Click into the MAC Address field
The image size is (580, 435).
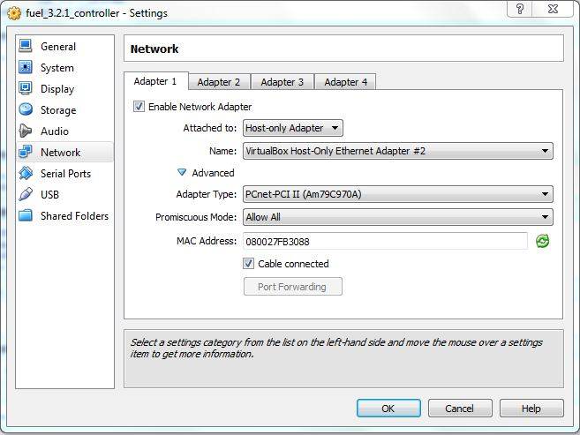[x=385, y=242]
